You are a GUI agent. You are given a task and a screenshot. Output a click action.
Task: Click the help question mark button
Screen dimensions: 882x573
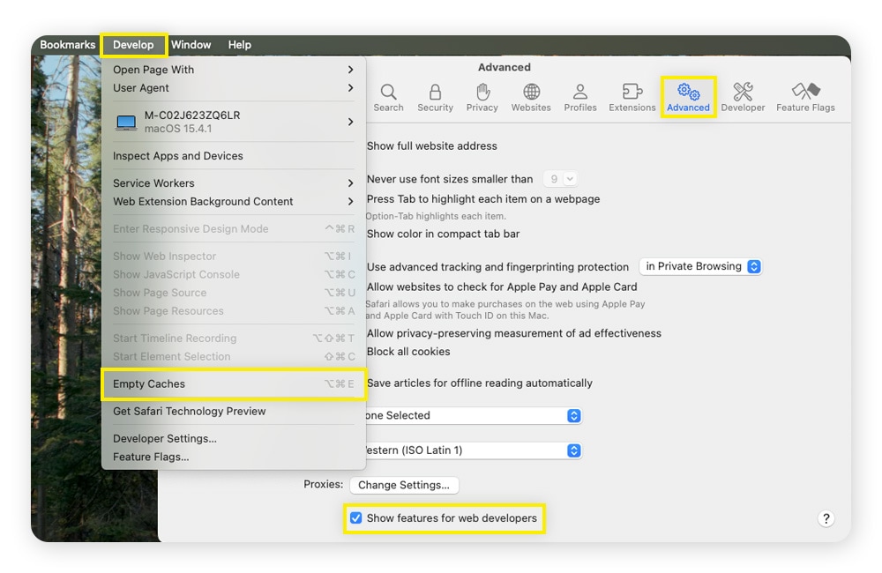click(x=826, y=518)
